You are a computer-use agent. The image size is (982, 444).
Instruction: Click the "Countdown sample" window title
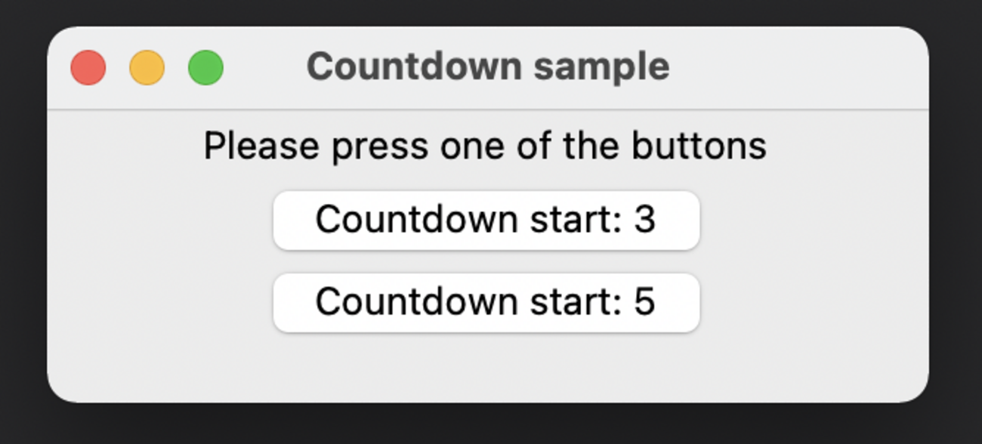(487, 67)
